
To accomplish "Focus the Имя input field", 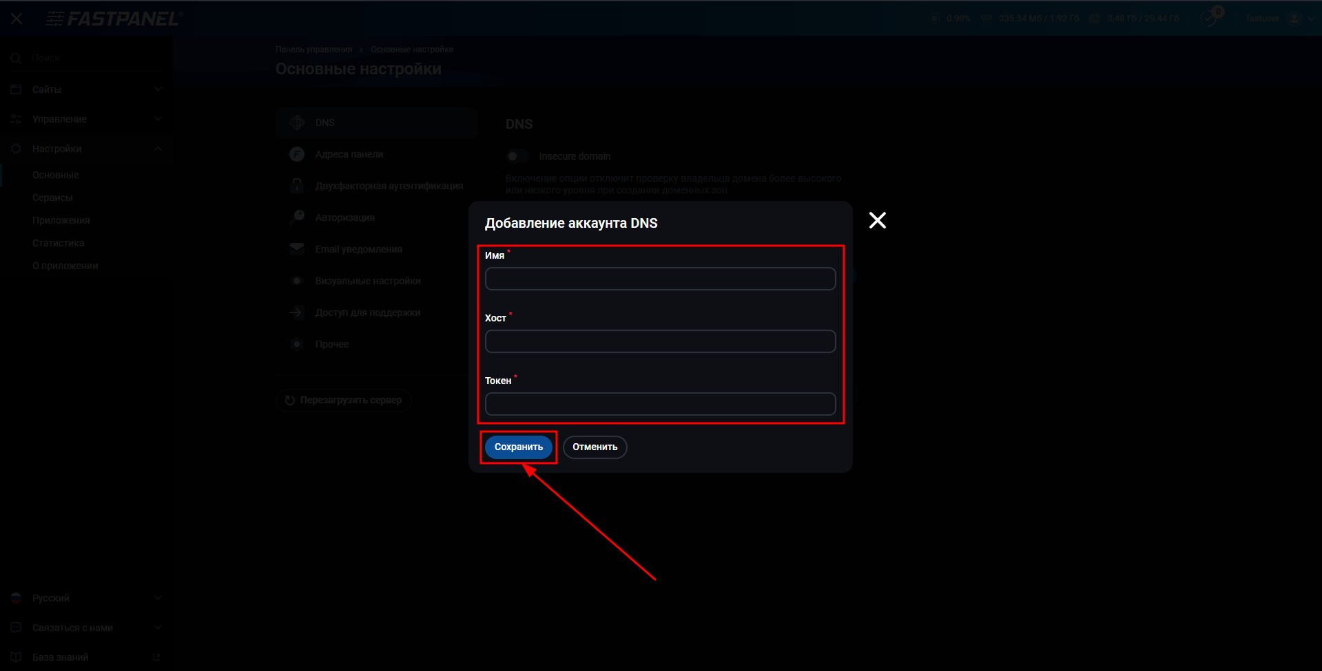I will tap(660, 279).
